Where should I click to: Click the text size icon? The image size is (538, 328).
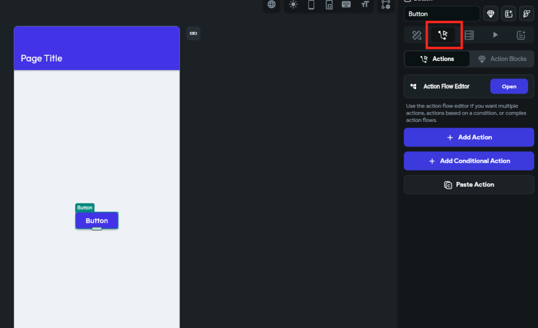pos(365,5)
